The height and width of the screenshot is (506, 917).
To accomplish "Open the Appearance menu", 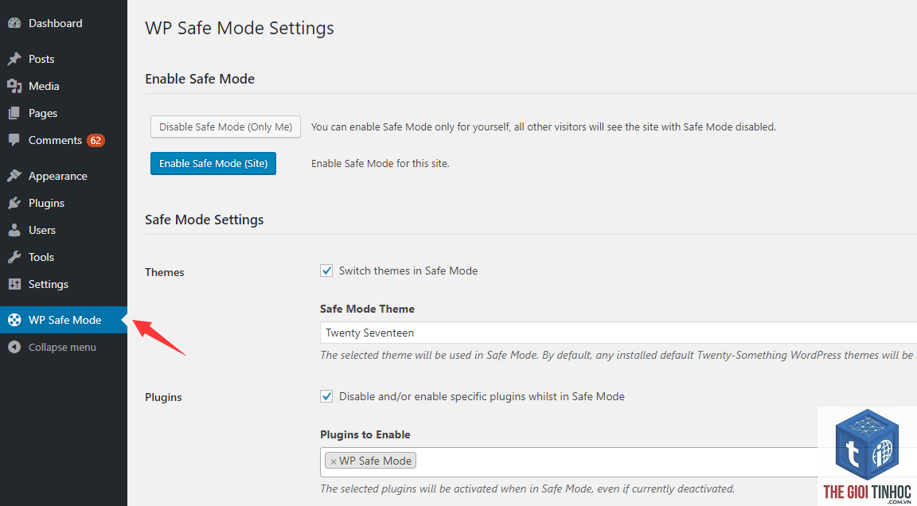I will click(63, 176).
